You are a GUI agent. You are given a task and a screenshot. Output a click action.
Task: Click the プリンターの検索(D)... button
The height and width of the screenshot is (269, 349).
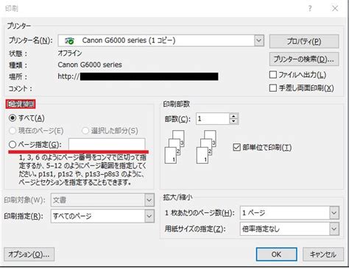click(x=304, y=60)
